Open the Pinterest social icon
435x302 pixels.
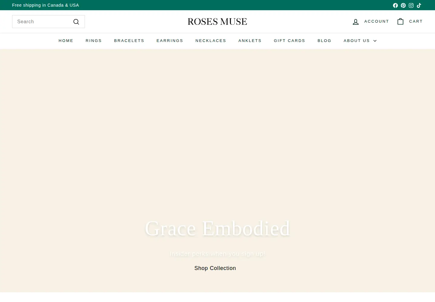click(x=403, y=5)
